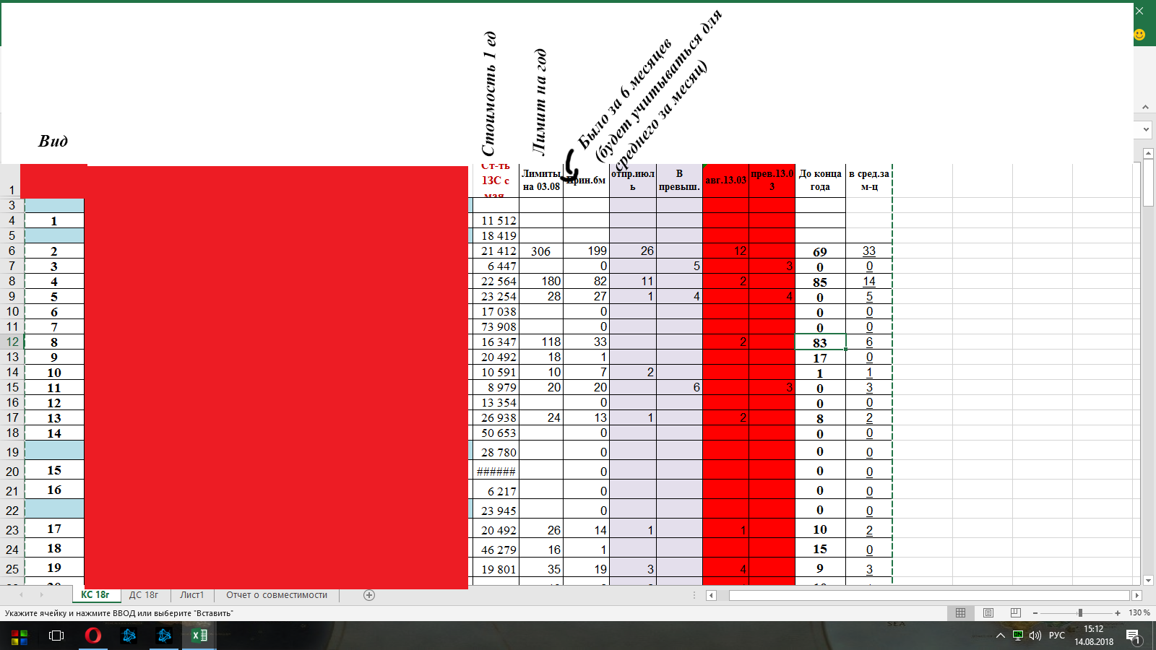
Task: Switch to Page Layout view icon
Action: (988, 612)
